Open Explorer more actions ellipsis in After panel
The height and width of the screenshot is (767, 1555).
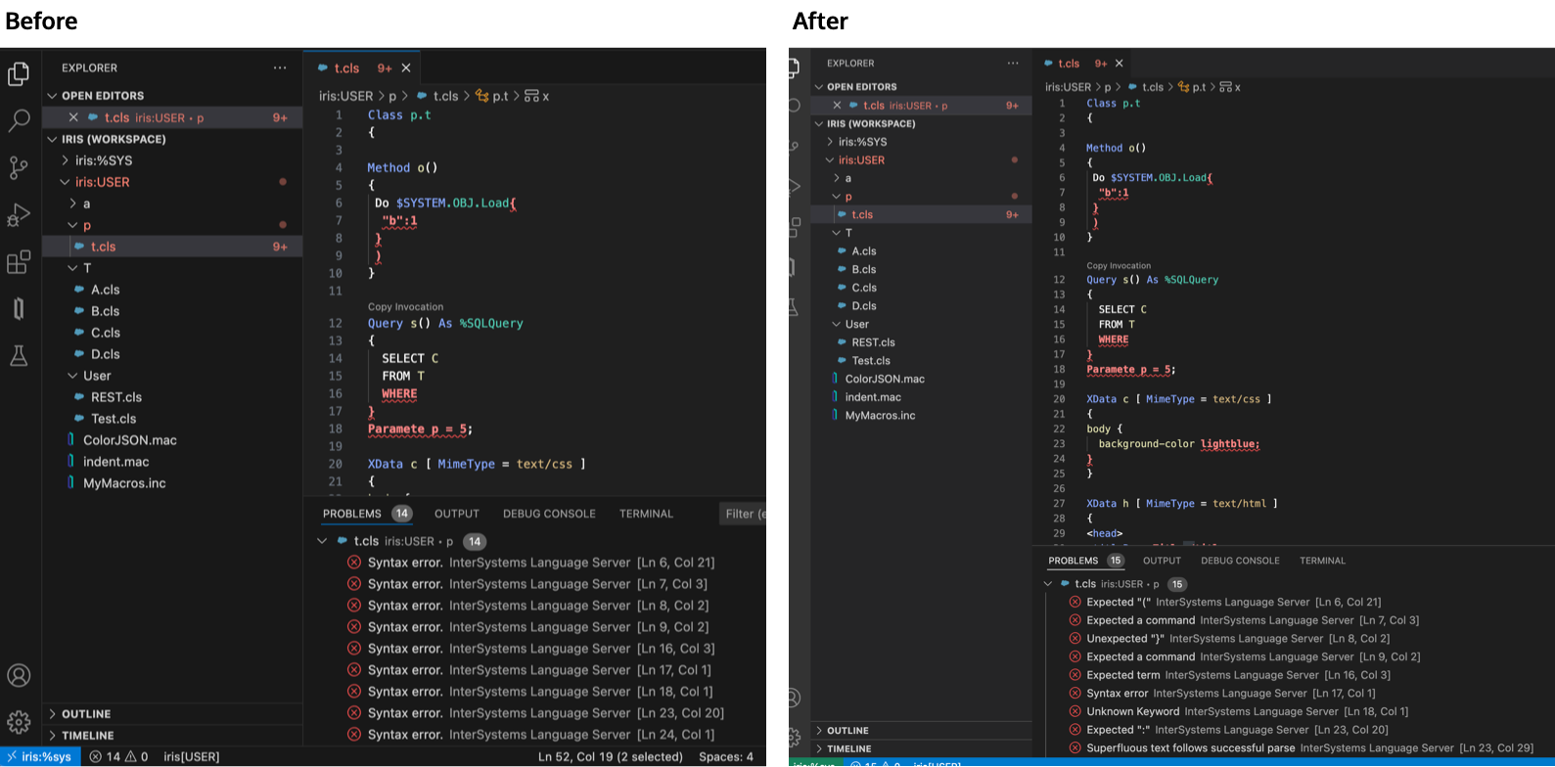pyautogui.click(x=1013, y=64)
